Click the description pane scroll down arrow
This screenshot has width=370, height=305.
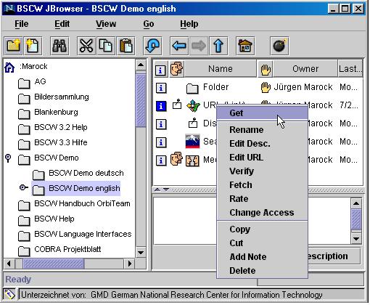(x=356, y=239)
